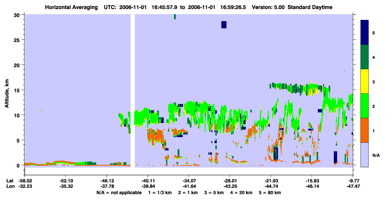Click legend text '5 = 80 km'
The width and height of the screenshot is (392, 201).
click(270, 193)
